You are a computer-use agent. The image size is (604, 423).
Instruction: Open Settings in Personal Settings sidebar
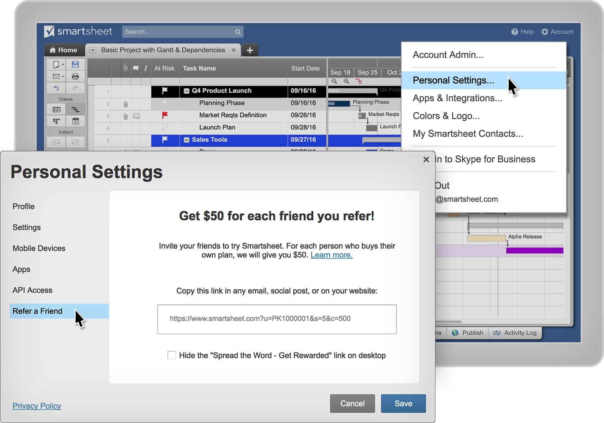click(27, 227)
